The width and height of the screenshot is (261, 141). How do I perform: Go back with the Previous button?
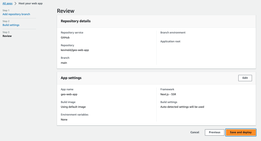[x=215, y=132]
